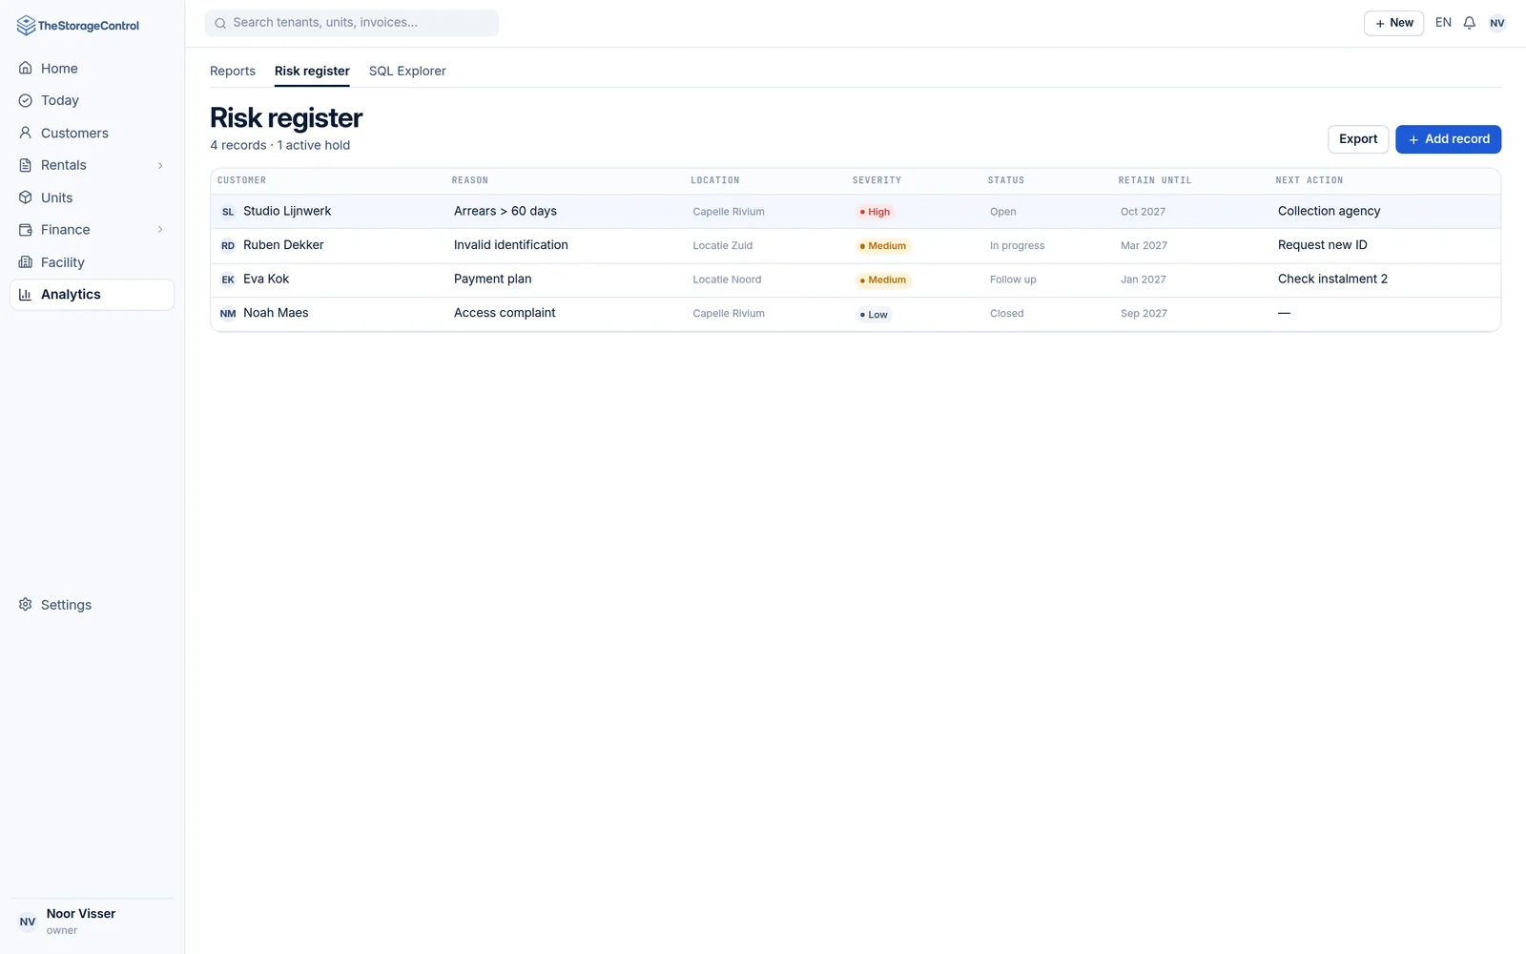Screen dimensions: 1526x954
Task: Click the TheStorageControl logo
Action: [78, 26]
